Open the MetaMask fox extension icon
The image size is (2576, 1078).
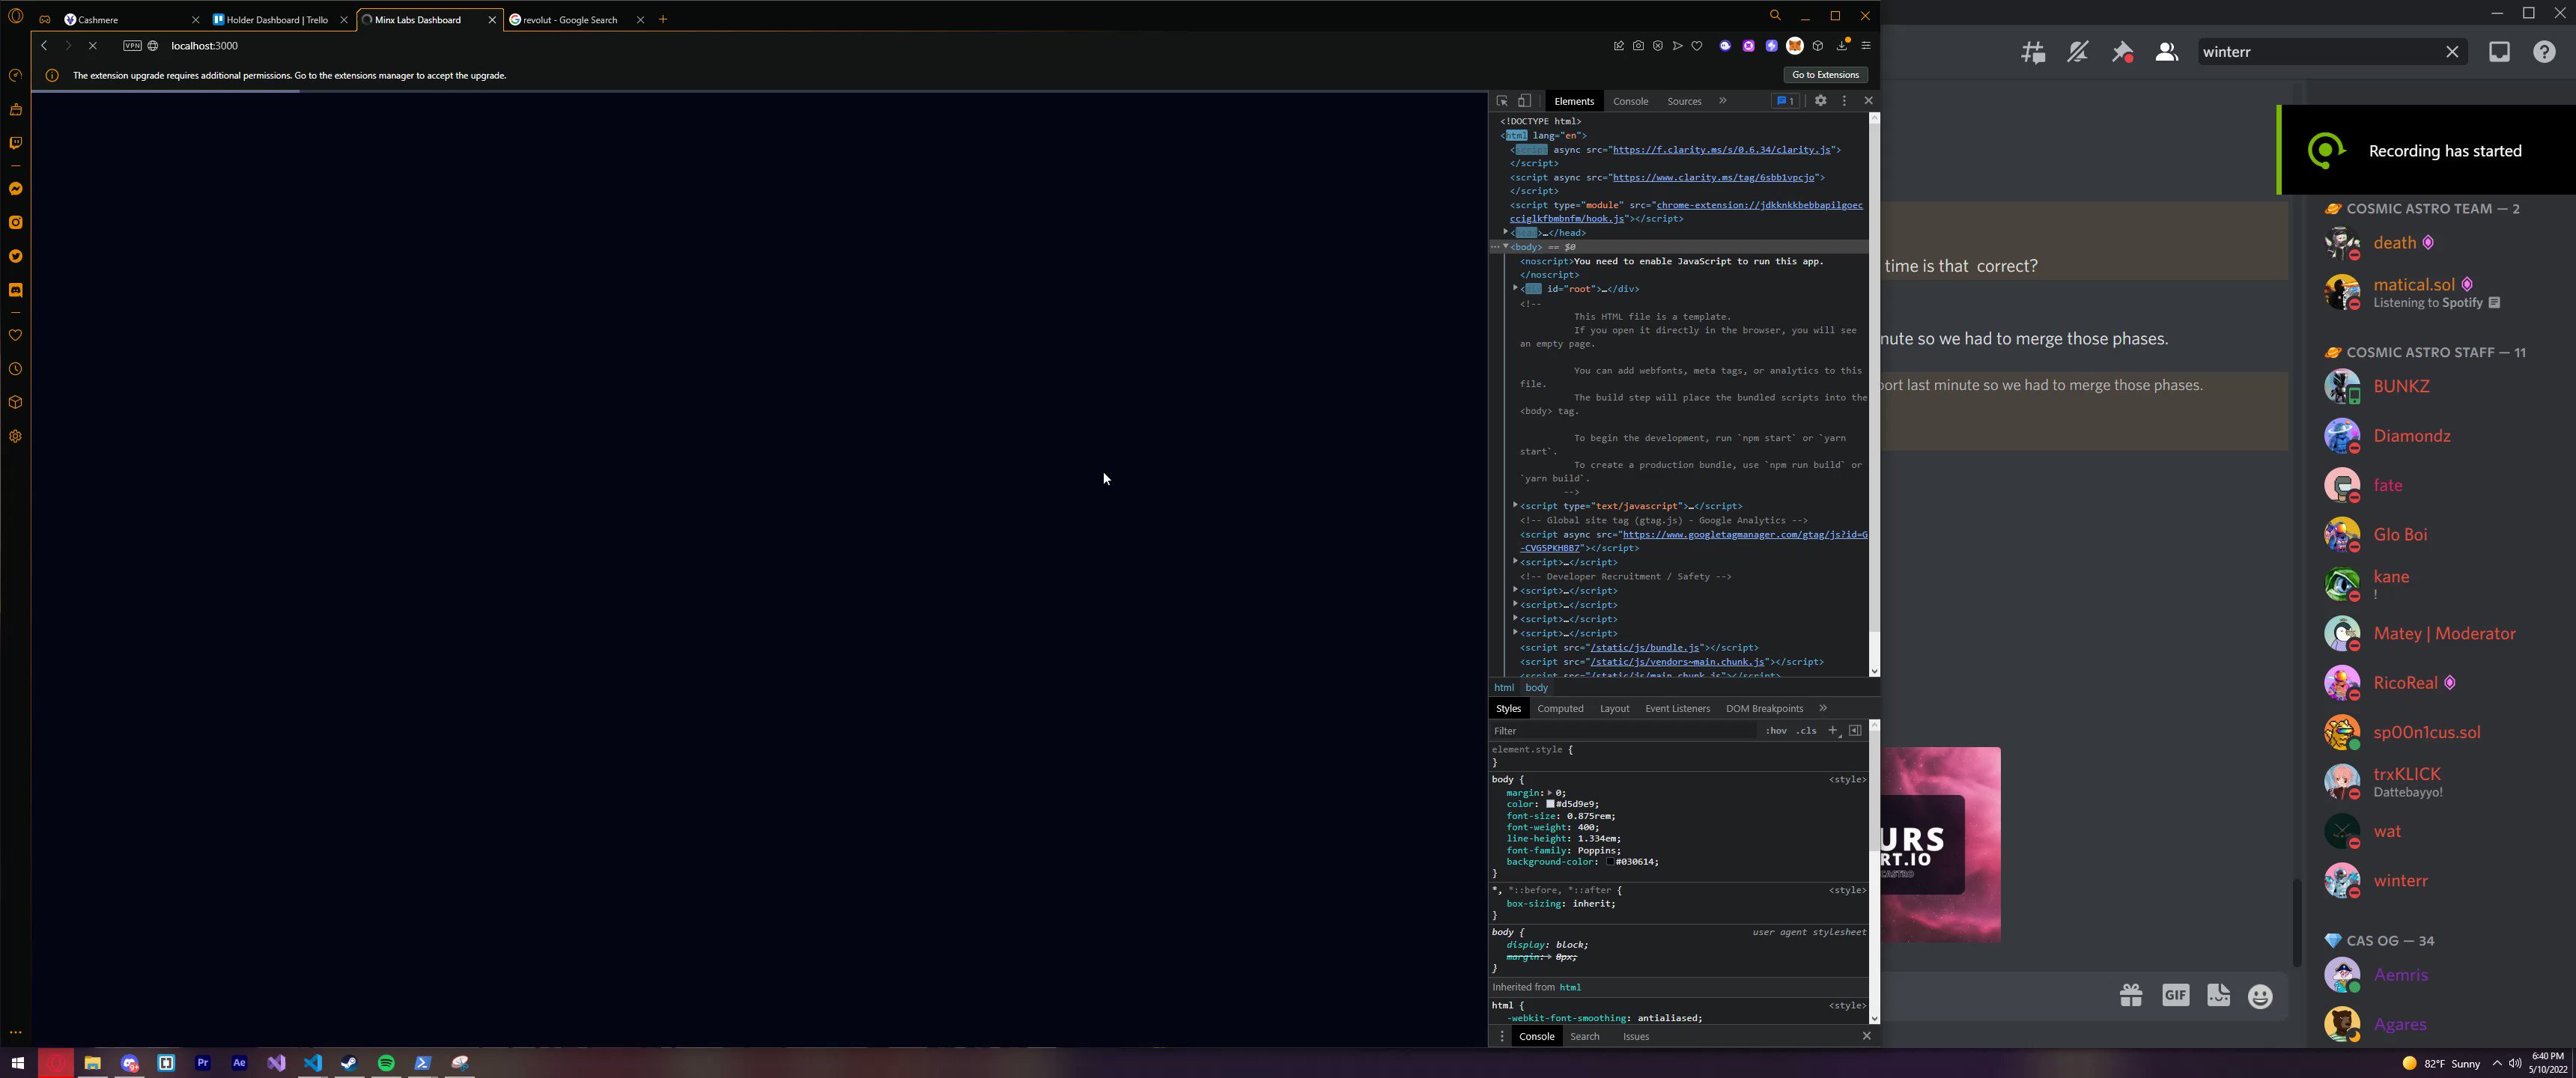(1795, 46)
